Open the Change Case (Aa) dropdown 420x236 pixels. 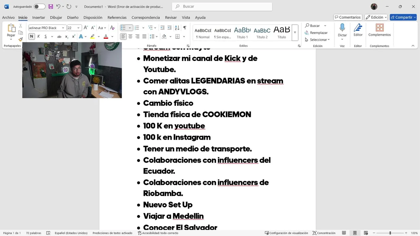[x=102, y=28]
